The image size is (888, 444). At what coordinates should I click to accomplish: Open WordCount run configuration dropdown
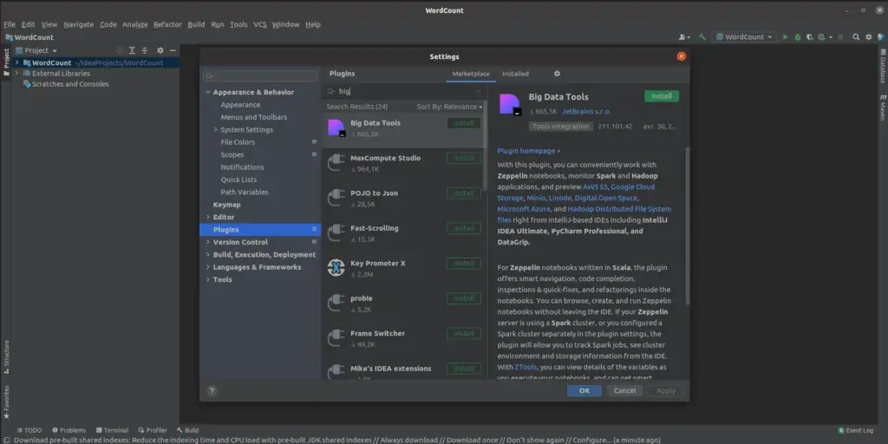744,36
